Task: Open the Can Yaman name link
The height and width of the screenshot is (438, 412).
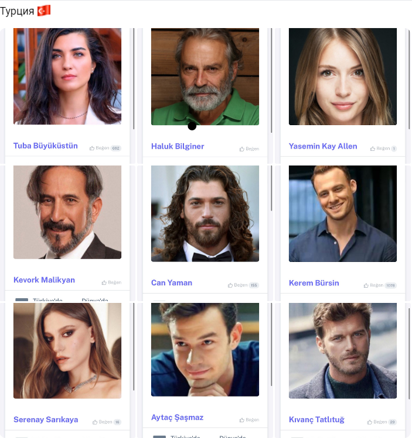Action: tap(172, 282)
